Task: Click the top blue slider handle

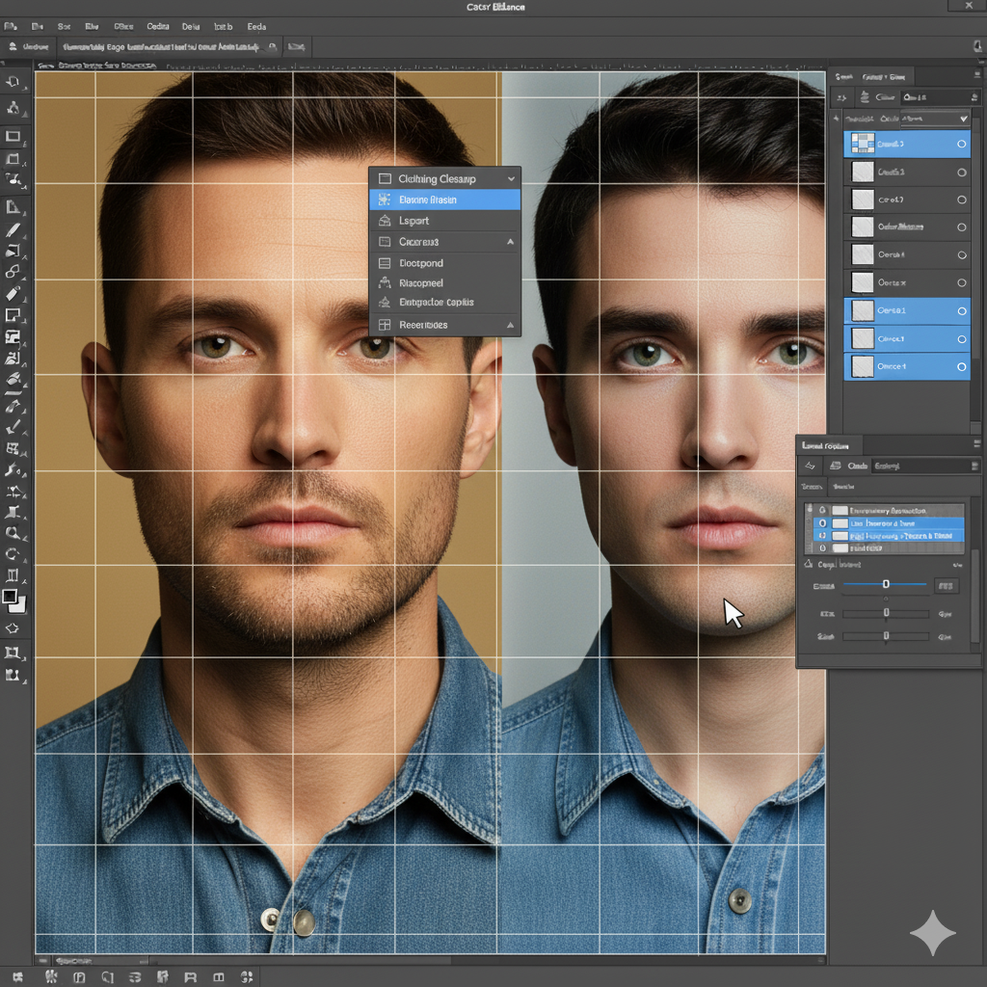Action: point(886,584)
